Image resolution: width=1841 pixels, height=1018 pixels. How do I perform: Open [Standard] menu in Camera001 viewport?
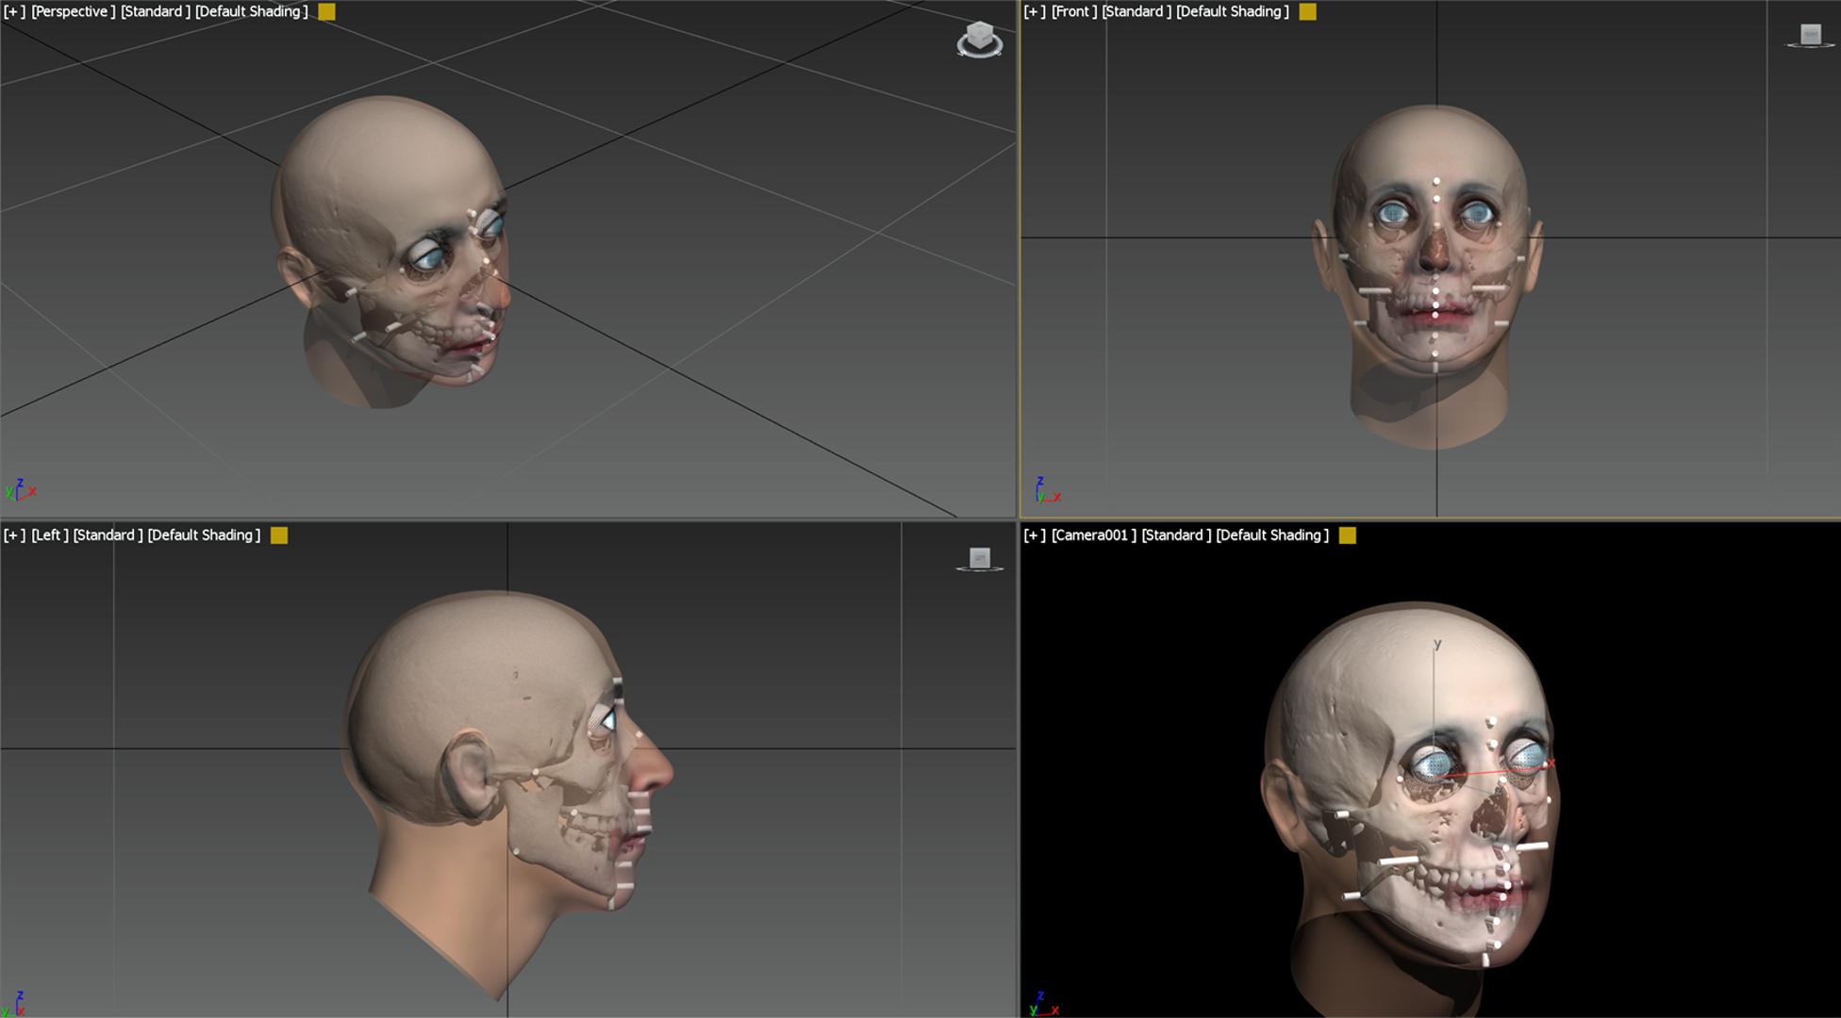point(1175,535)
